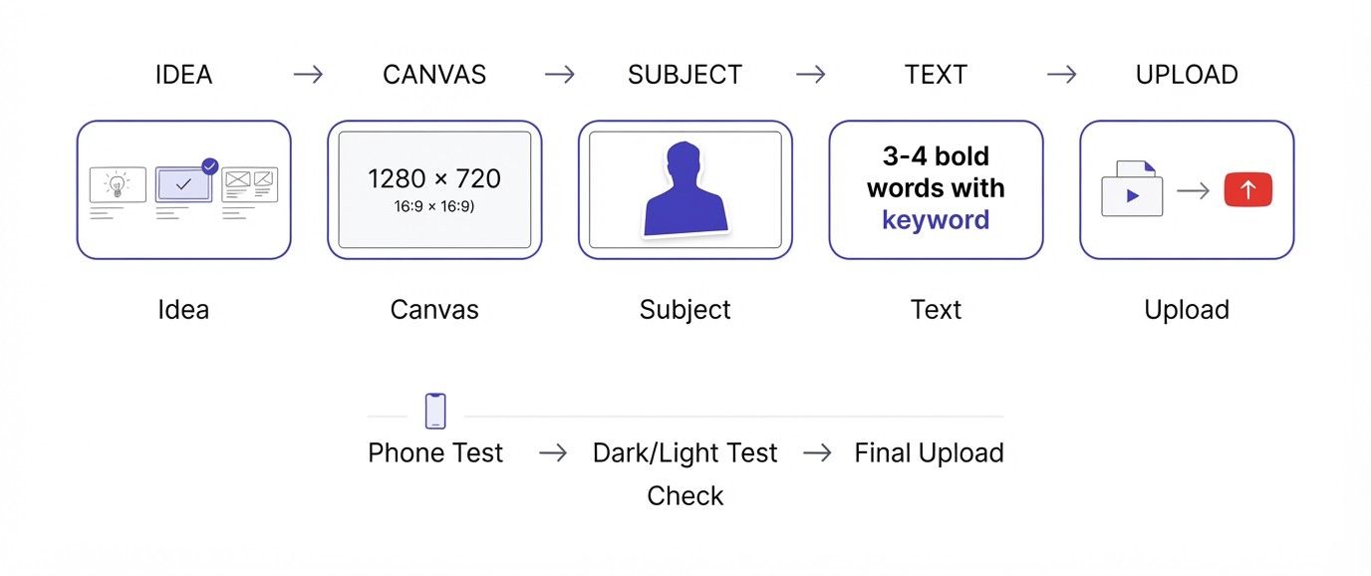Click the red upload arrow icon
This screenshot has width=1371, height=576.
tap(1248, 189)
